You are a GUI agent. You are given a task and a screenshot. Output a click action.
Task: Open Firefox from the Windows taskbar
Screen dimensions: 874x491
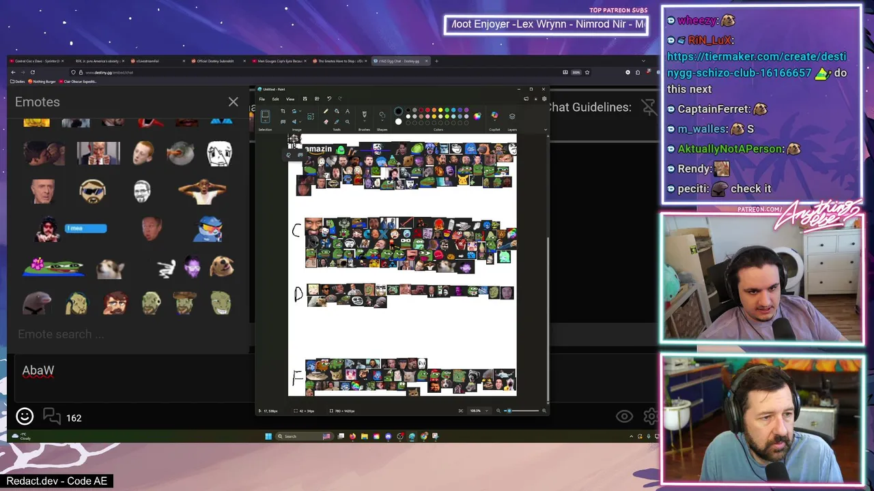[x=352, y=436]
